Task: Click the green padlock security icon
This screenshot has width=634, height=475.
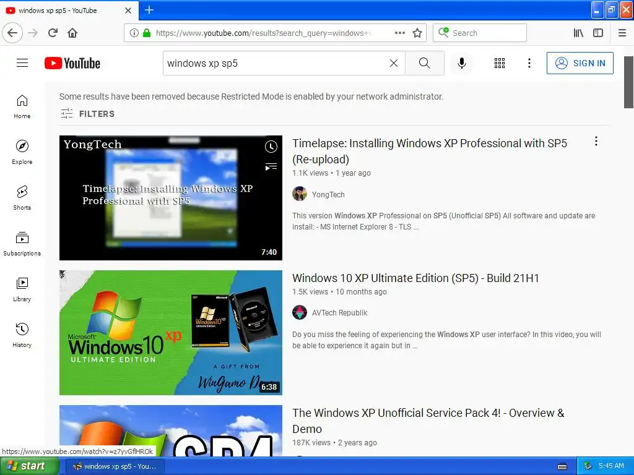Action: point(147,33)
